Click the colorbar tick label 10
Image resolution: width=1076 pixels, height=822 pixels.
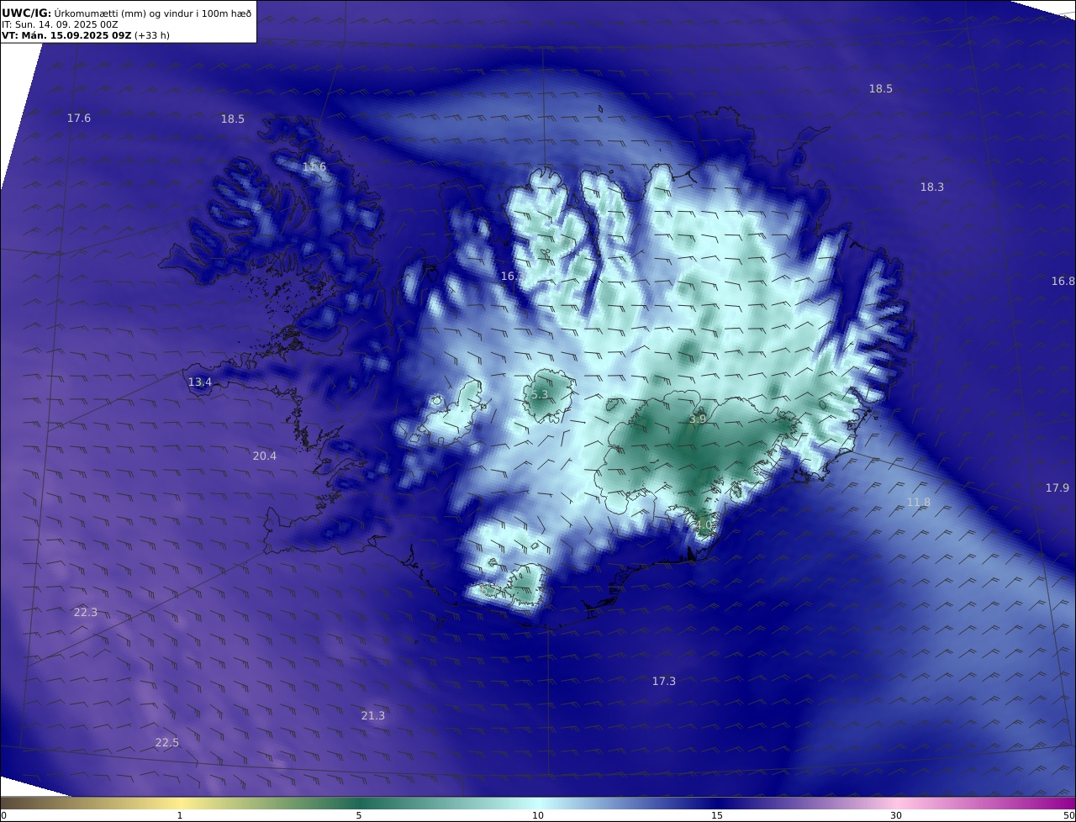coord(538,815)
